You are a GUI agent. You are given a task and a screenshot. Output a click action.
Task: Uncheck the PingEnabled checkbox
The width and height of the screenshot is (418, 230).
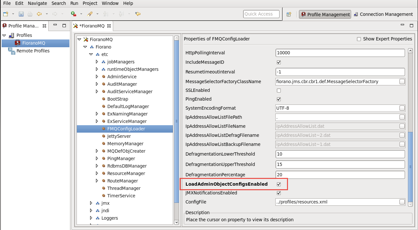pyautogui.click(x=279, y=99)
